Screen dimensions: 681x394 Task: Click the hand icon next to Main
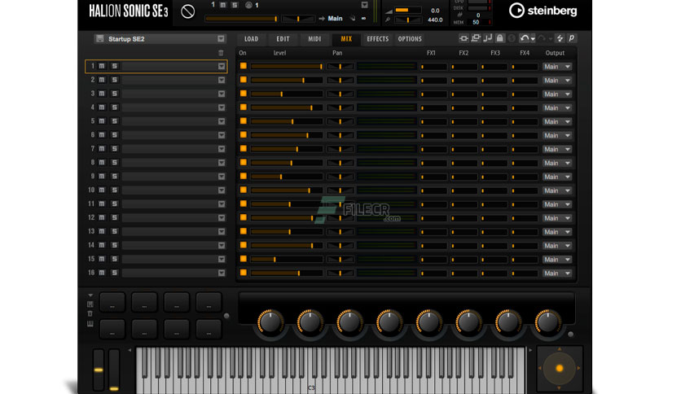click(353, 18)
